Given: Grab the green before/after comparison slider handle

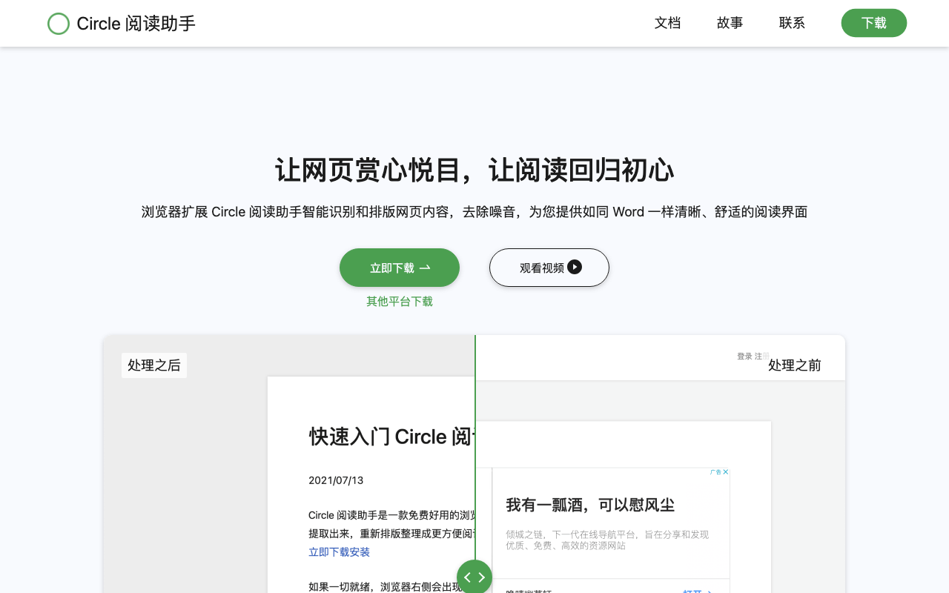Looking at the screenshot, I should click(x=474, y=577).
